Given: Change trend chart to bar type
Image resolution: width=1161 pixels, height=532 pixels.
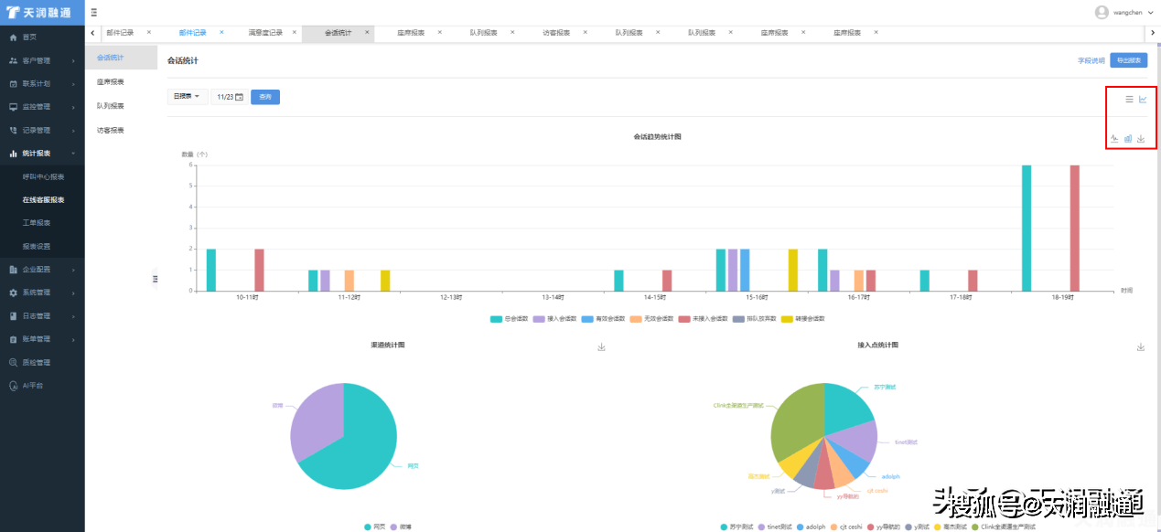Looking at the screenshot, I should tap(1128, 139).
